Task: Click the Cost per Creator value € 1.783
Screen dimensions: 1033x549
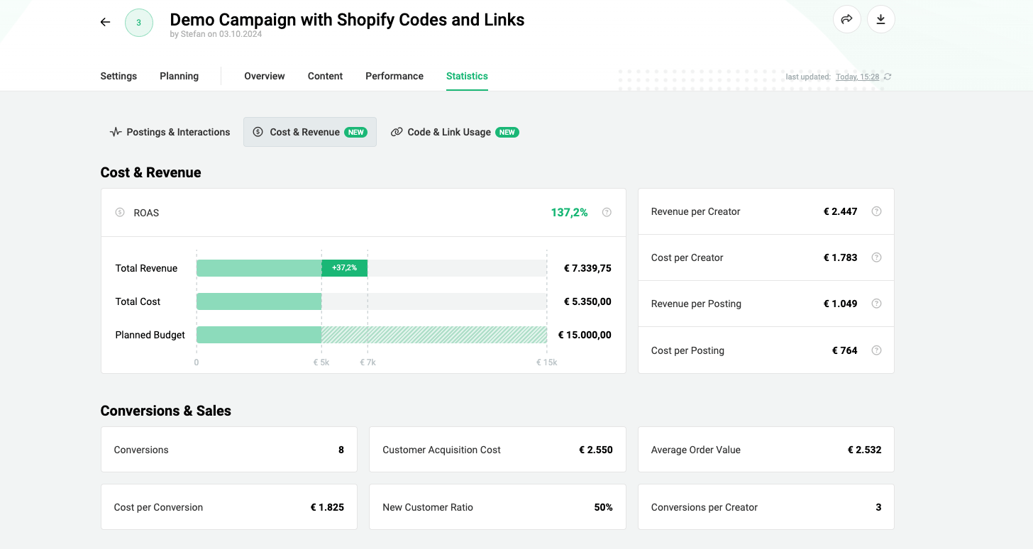Action: coord(840,257)
